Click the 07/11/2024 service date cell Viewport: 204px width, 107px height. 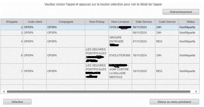(140, 41)
